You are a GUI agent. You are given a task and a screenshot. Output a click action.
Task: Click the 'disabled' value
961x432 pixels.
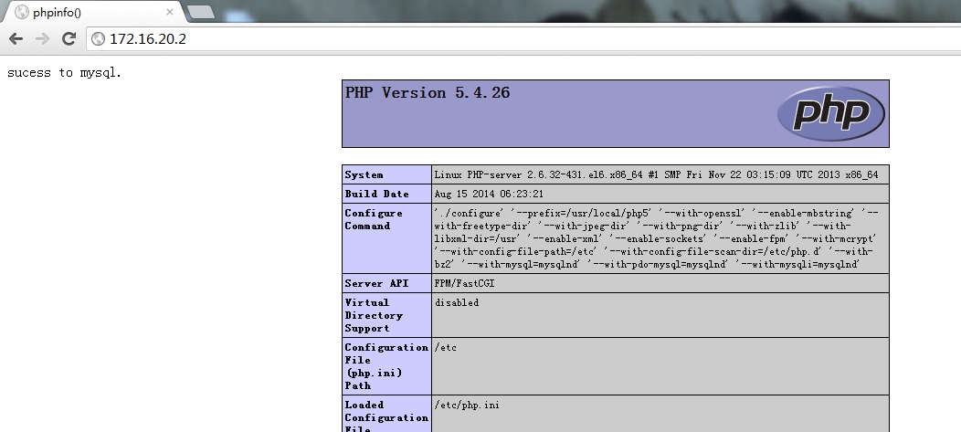(x=457, y=302)
